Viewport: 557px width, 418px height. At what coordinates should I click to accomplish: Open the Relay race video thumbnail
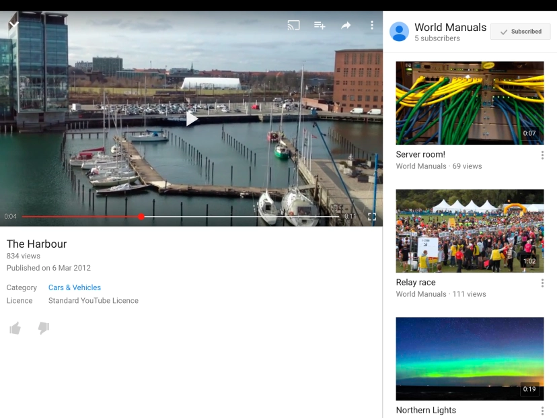point(470,231)
